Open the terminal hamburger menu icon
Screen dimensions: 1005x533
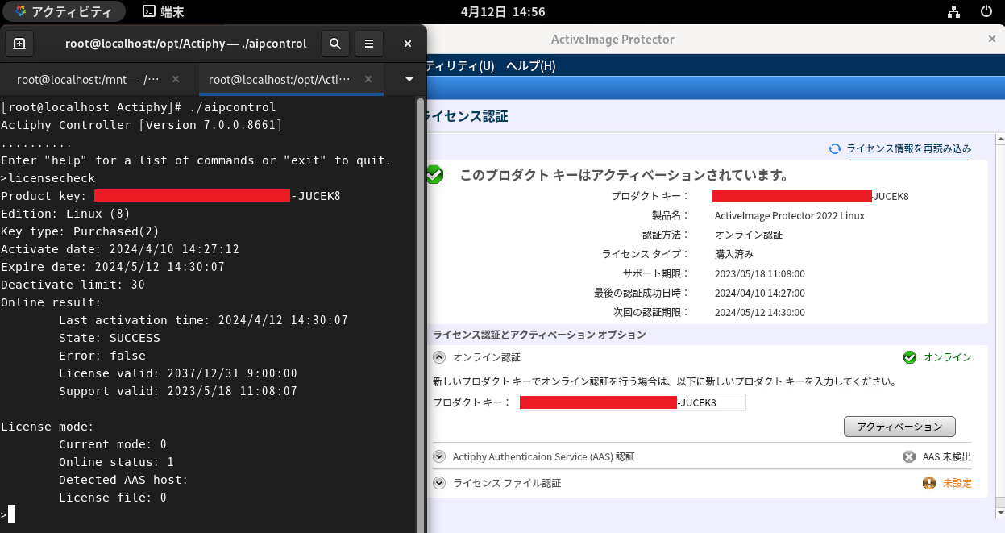pos(369,43)
